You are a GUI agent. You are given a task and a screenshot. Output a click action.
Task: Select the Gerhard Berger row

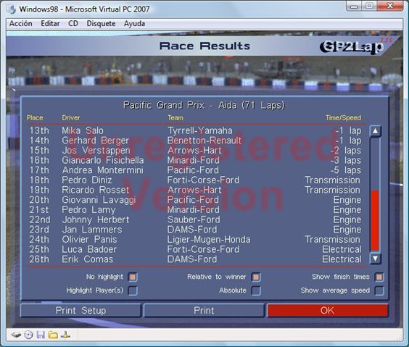pyautogui.click(x=195, y=141)
